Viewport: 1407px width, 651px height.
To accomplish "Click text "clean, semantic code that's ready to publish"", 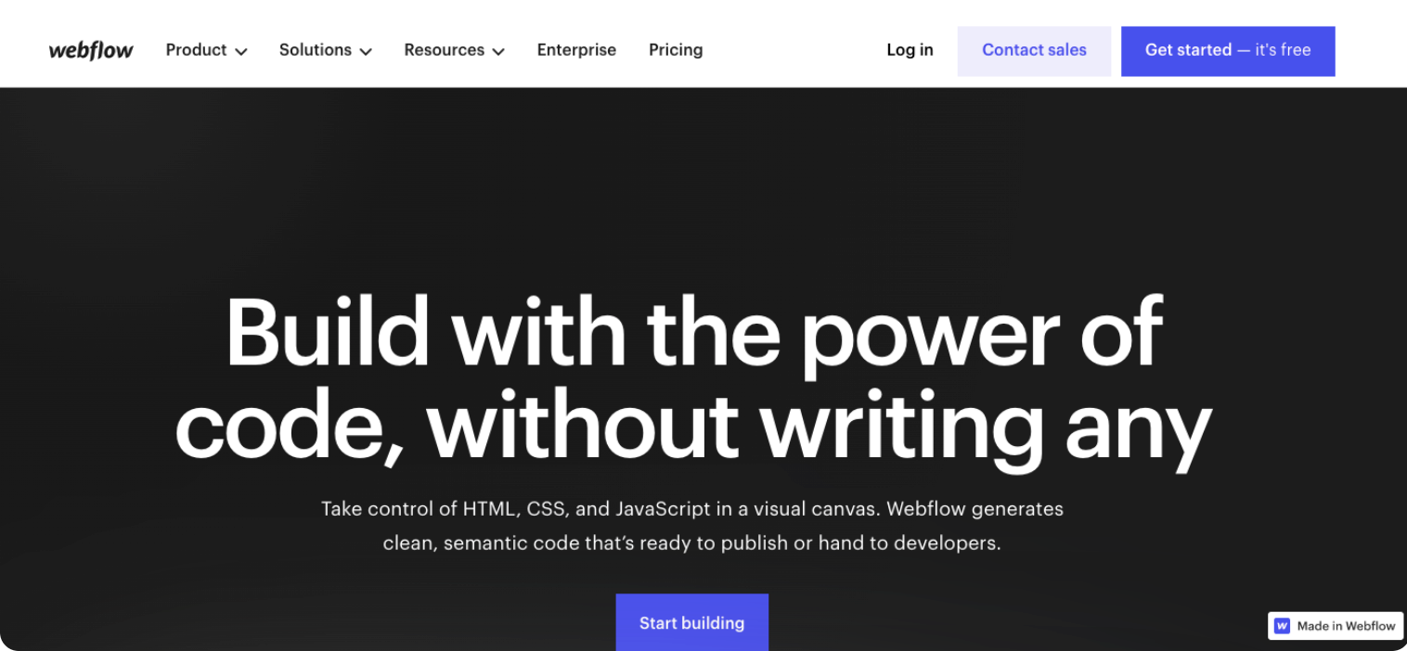I will coord(586,543).
